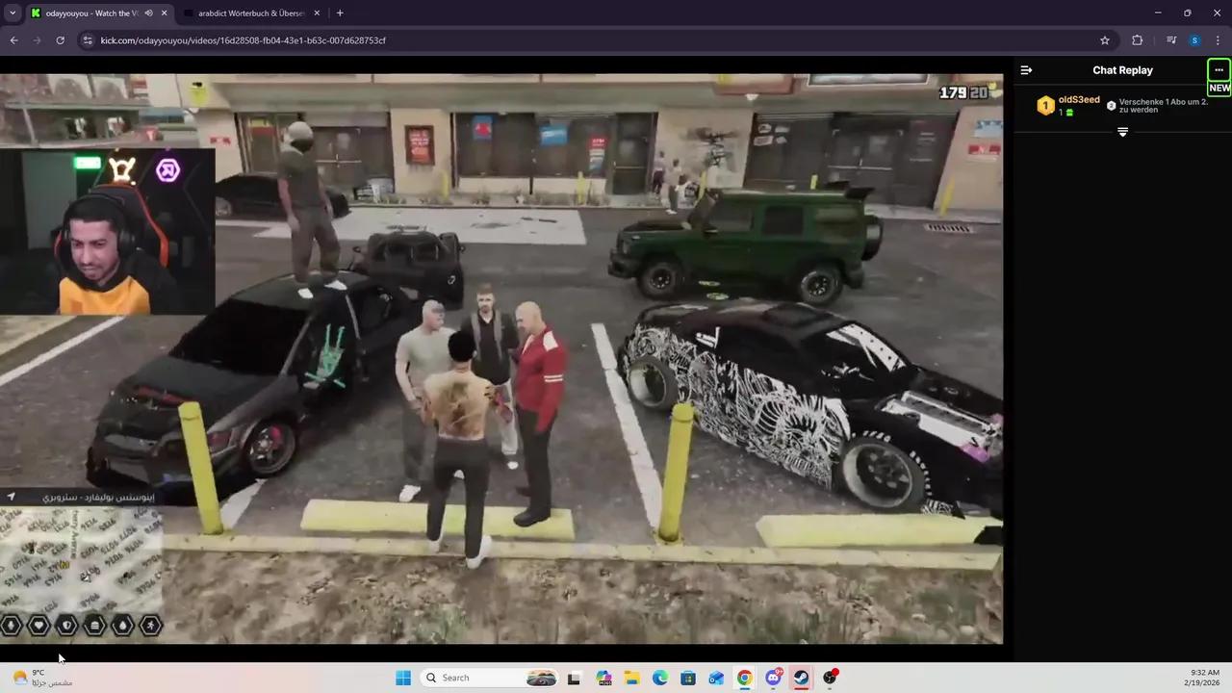This screenshot has height=693, width=1232.
Task: Open a new browser tab
Action: pos(340,13)
